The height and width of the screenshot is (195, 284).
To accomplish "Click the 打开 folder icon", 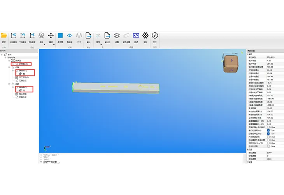I will (4, 35).
